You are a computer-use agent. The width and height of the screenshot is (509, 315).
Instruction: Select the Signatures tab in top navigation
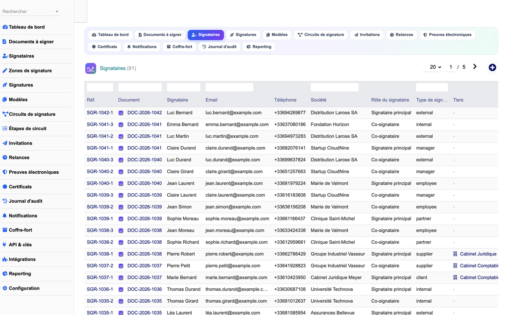click(x=243, y=35)
